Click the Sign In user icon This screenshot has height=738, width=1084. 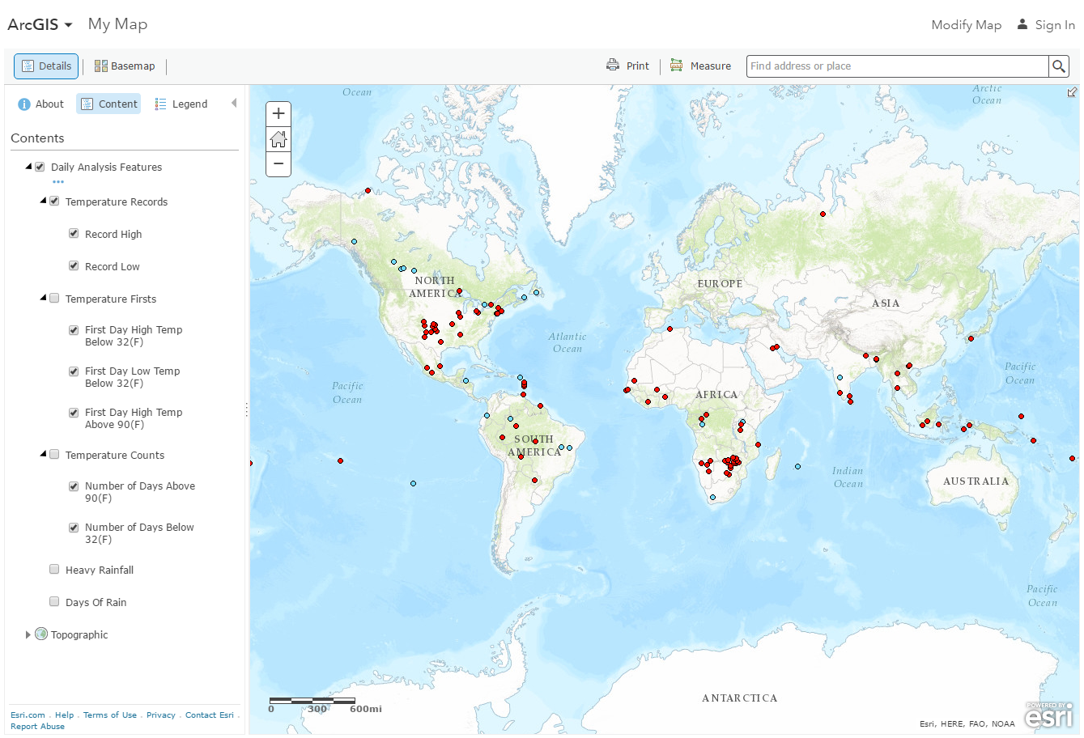coord(1022,24)
